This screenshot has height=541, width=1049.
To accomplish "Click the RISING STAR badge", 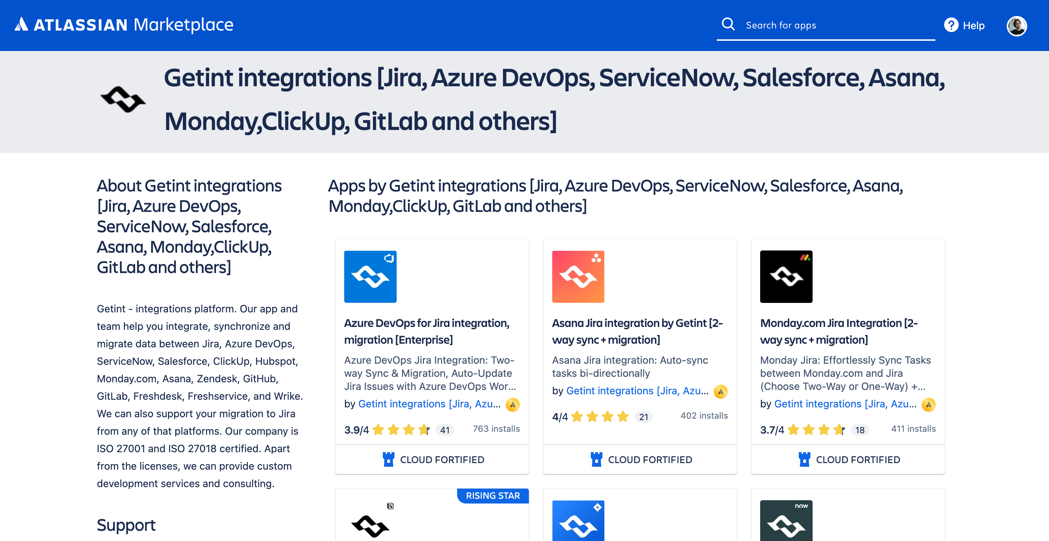I will (x=493, y=495).
